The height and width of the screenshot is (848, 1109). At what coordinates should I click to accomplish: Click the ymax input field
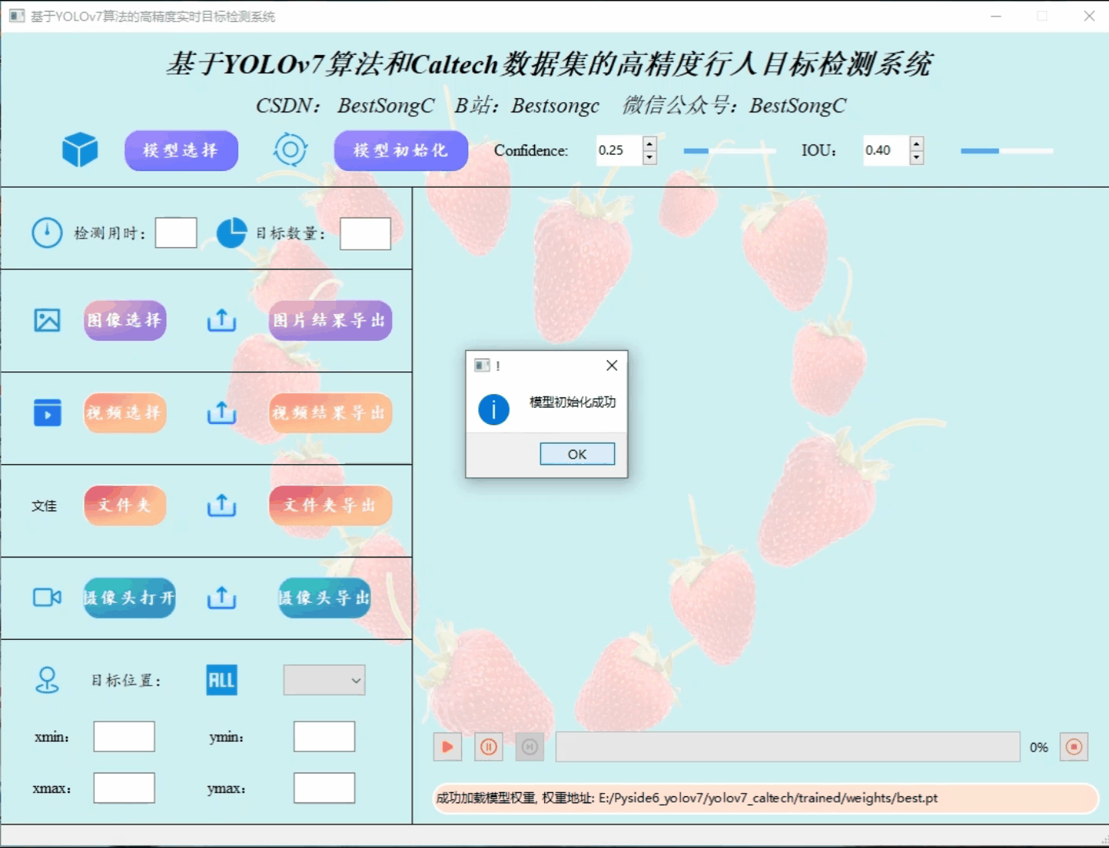click(x=324, y=788)
